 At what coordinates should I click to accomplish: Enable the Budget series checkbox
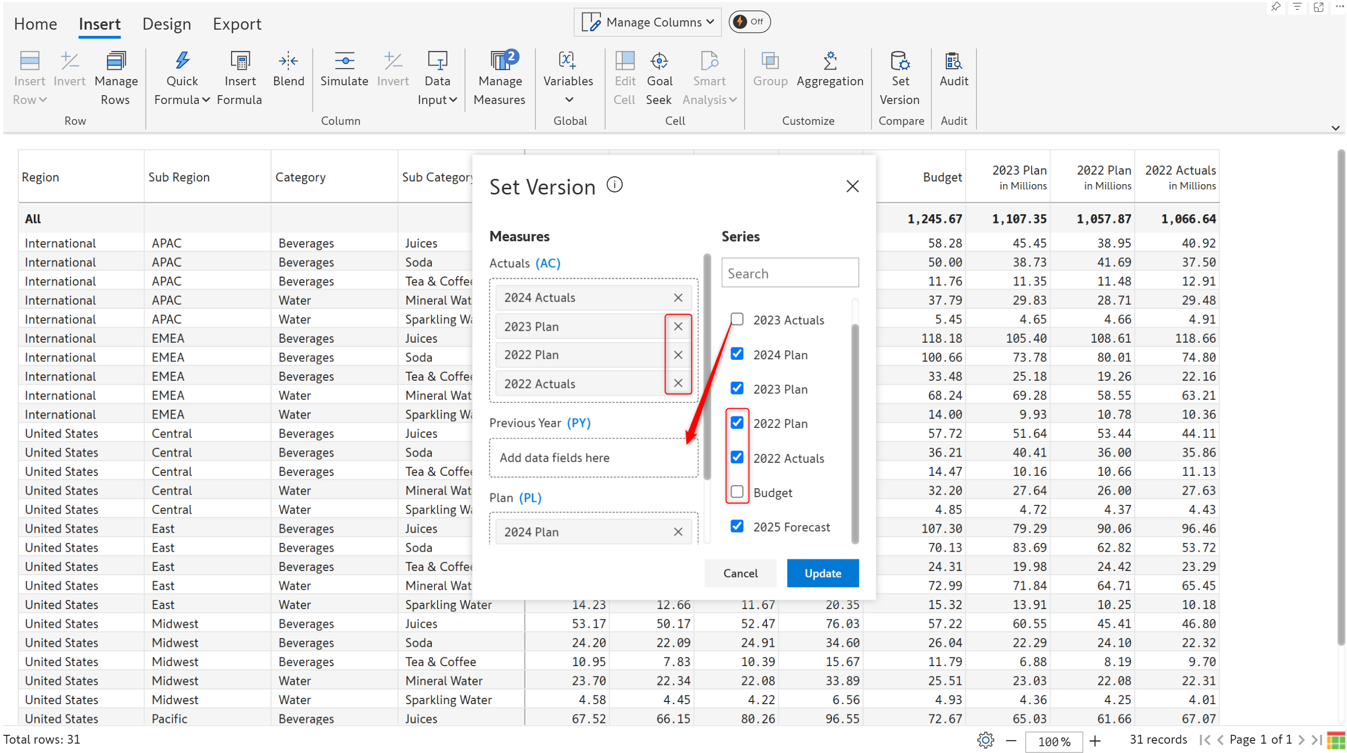(737, 492)
